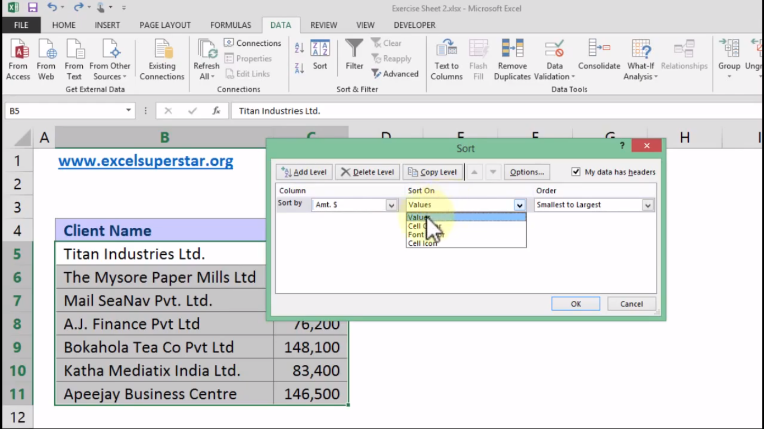764x429 pixels.
Task: Select row 9 header
Action: click(x=17, y=347)
